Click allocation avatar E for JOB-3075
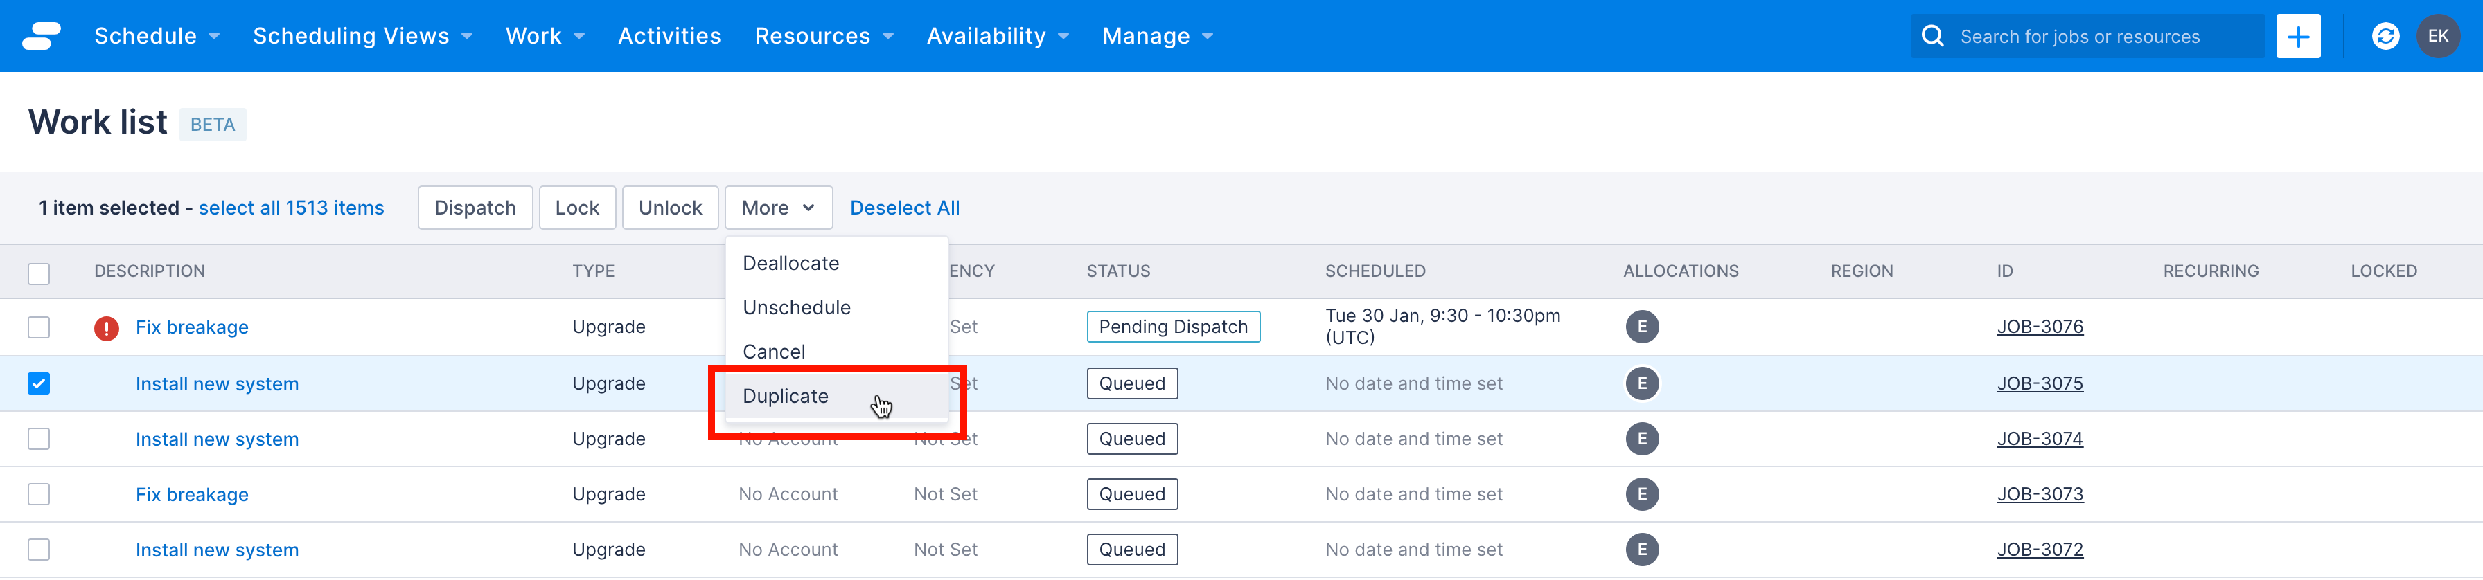This screenshot has width=2483, height=580. click(x=1641, y=383)
